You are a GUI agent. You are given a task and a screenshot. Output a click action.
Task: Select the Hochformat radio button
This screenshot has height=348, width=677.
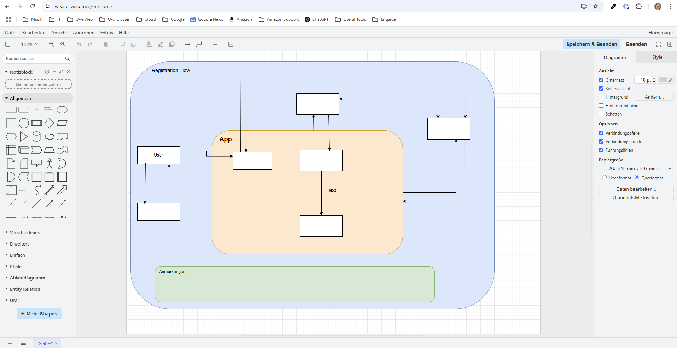[604, 177]
